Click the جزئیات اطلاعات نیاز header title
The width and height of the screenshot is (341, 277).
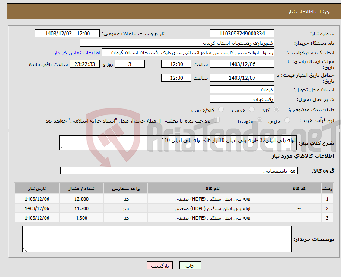pos(309,12)
